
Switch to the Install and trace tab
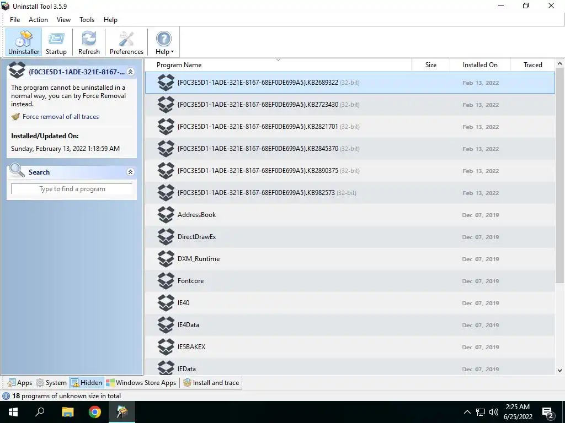pyautogui.click(x=211, y=383)
